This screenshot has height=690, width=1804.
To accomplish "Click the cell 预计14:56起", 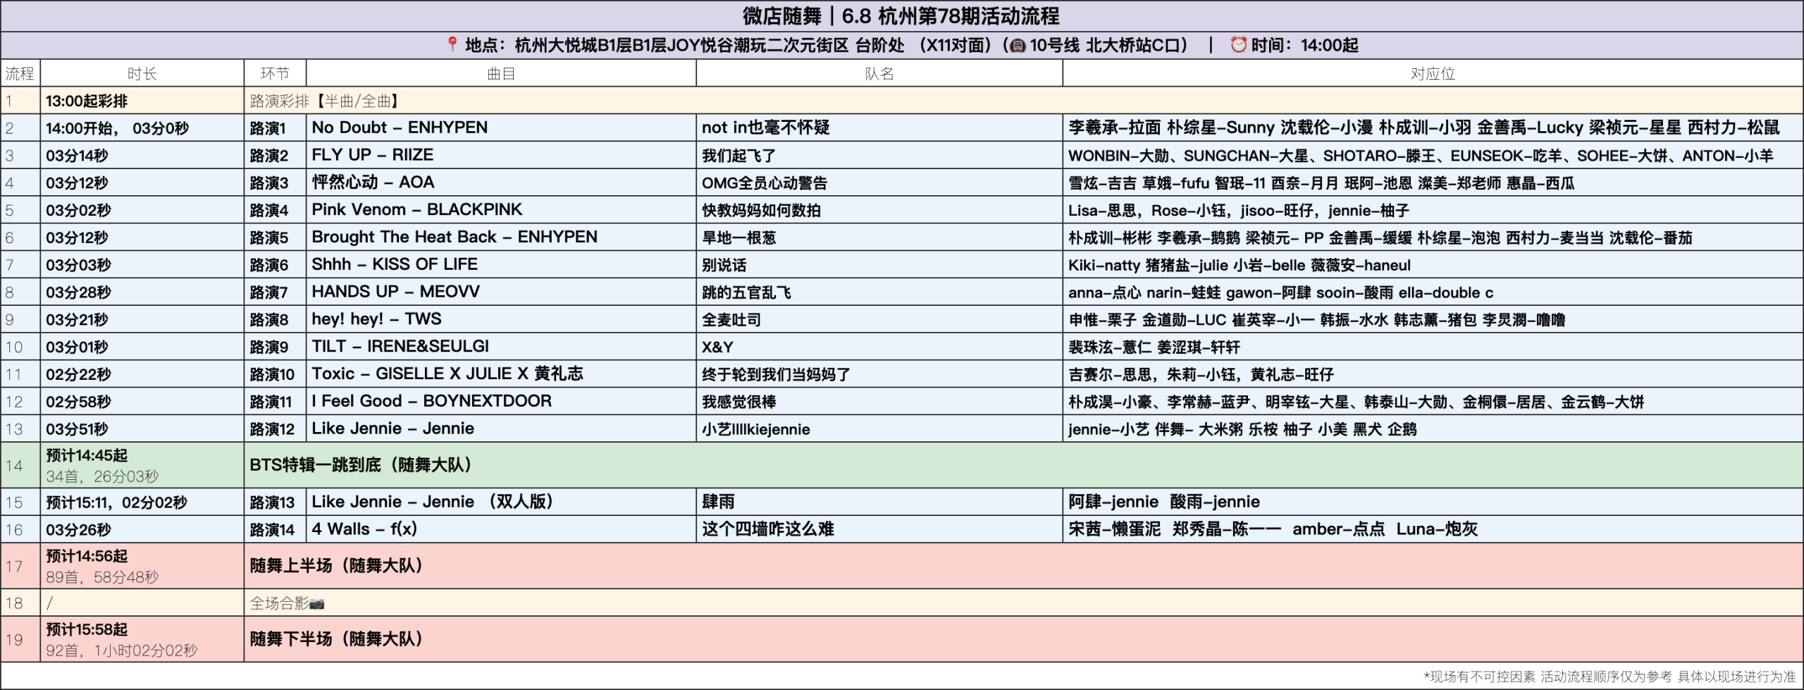I will tap(142, 566).
